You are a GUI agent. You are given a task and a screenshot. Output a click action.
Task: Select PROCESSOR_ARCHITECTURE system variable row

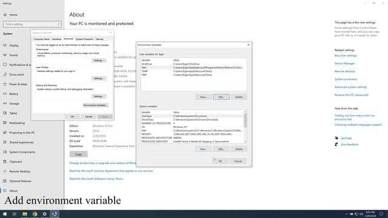point(192,138)
